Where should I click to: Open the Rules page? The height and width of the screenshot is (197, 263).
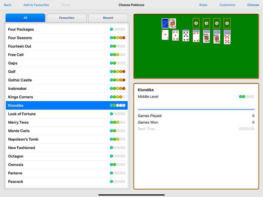point(203,5)
